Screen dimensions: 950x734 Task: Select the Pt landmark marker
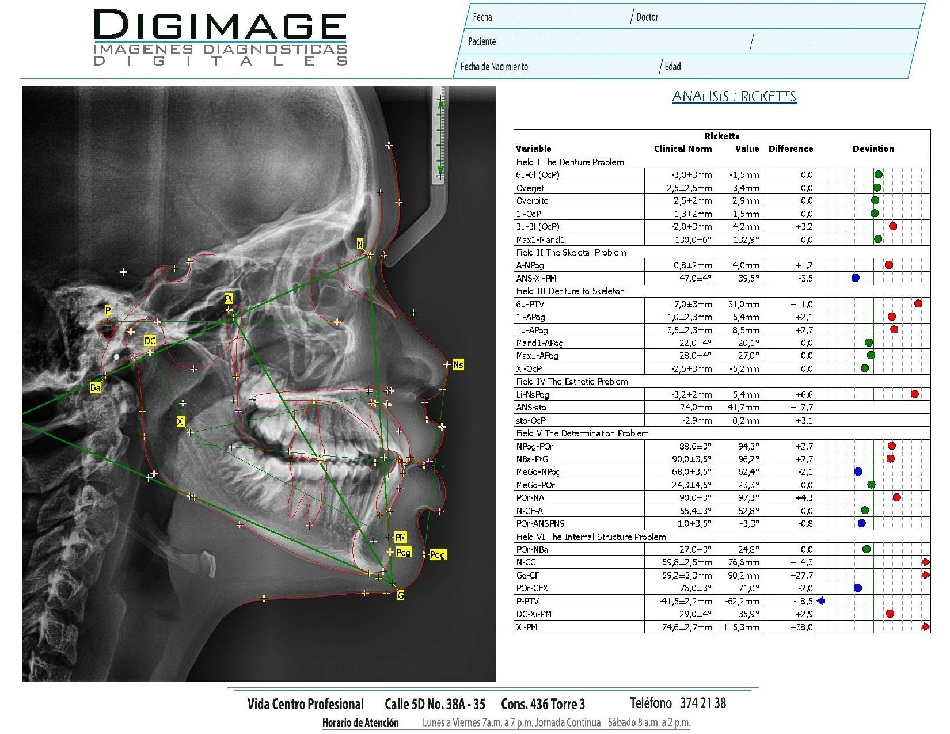(x=229, y=299)
